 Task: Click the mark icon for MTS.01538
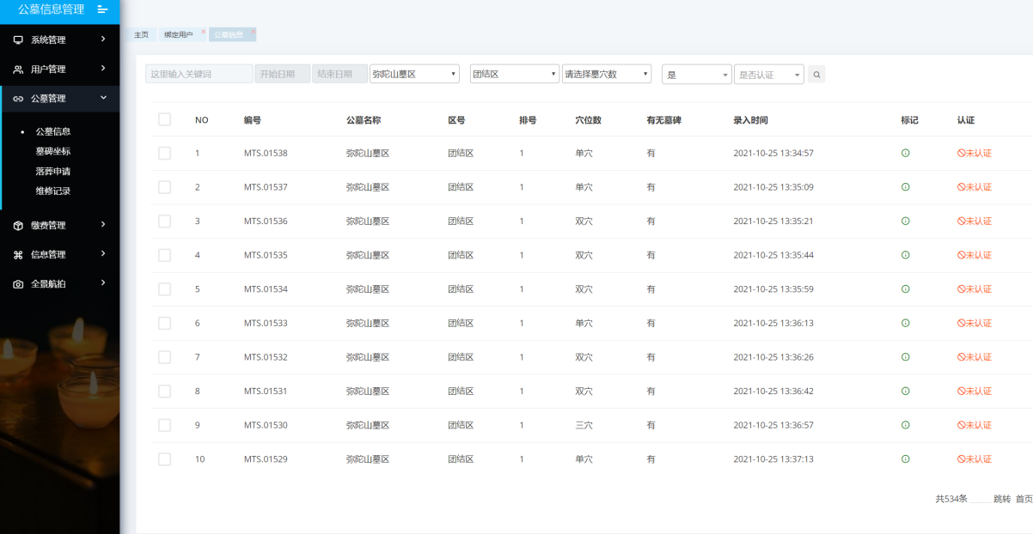pyautogui.click(x=905, y=153)
